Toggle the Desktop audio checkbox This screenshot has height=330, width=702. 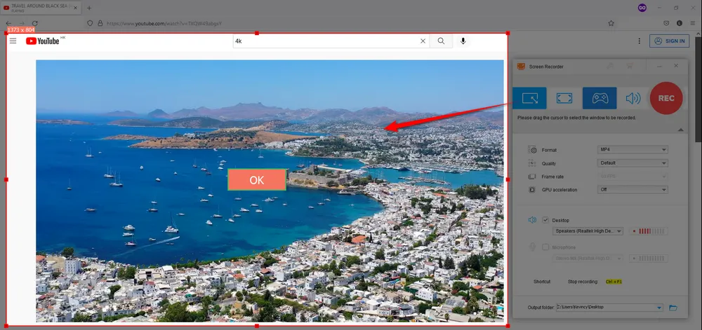pyautogui.click(x=545, y=220)
